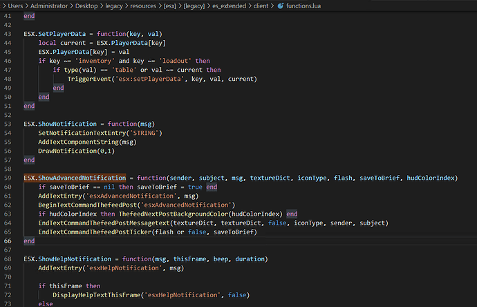Click EndTextCommandThefeedPostTicker on line 65
The width and height of the screenshot is (477, 307).
point(95,232)
